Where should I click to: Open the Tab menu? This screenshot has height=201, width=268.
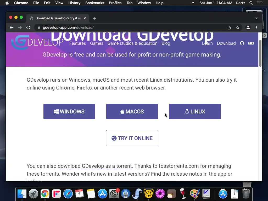click(130, 3)
